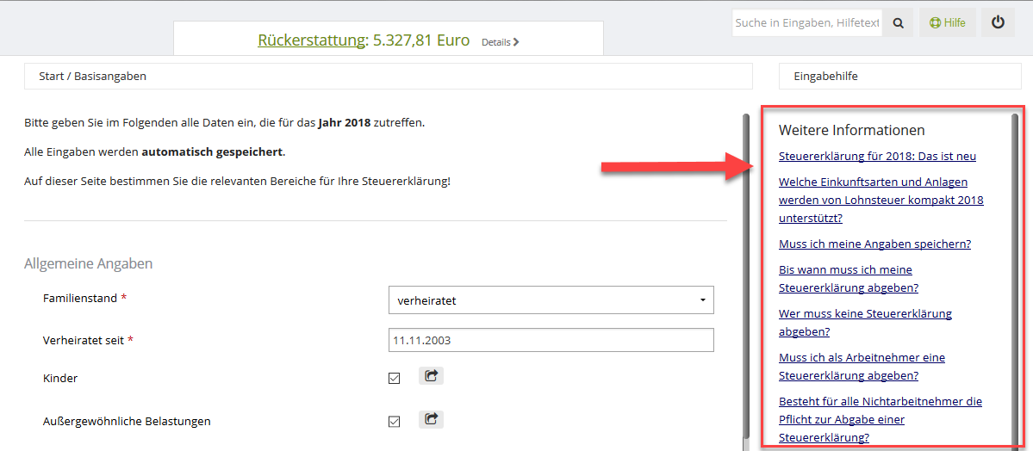Click the globe Hilfe button
1033x451 pixels.
(948, 23)
